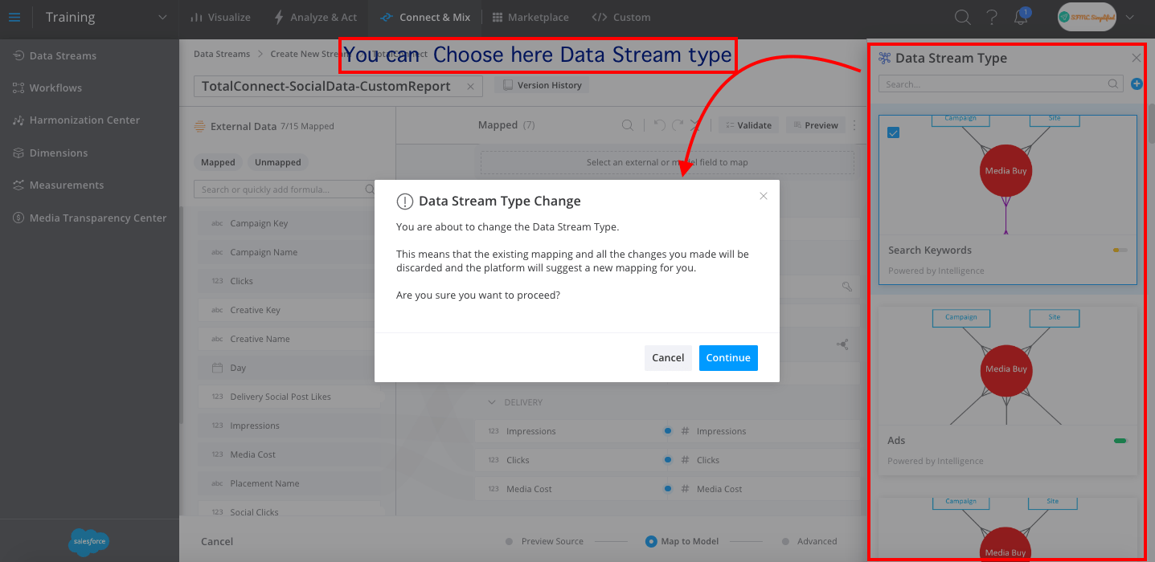Open the hamburger menu icon
This screenshot has width=1155, height=562.
[14, 17]
